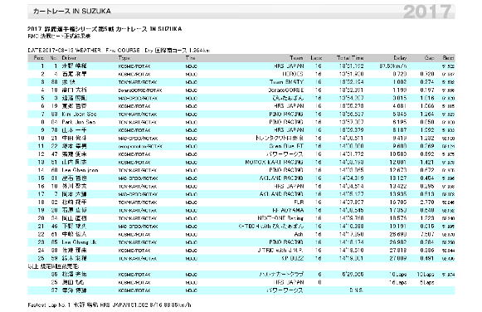Click J.TEIC with J.M.P. team cell

coord(280,251)
